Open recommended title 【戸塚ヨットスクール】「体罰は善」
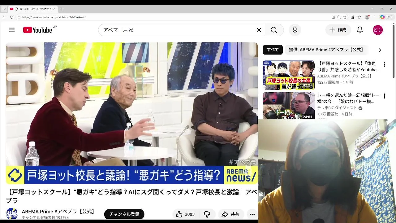396x223 pixels. [348, 67]
